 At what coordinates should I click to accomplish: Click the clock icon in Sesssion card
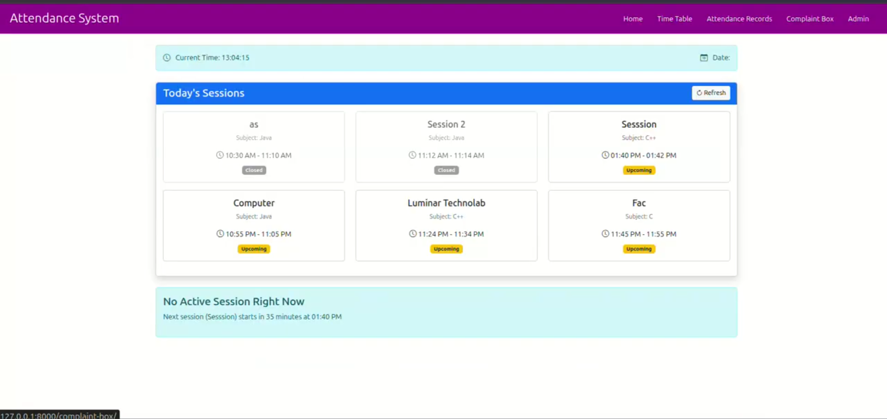605,155
